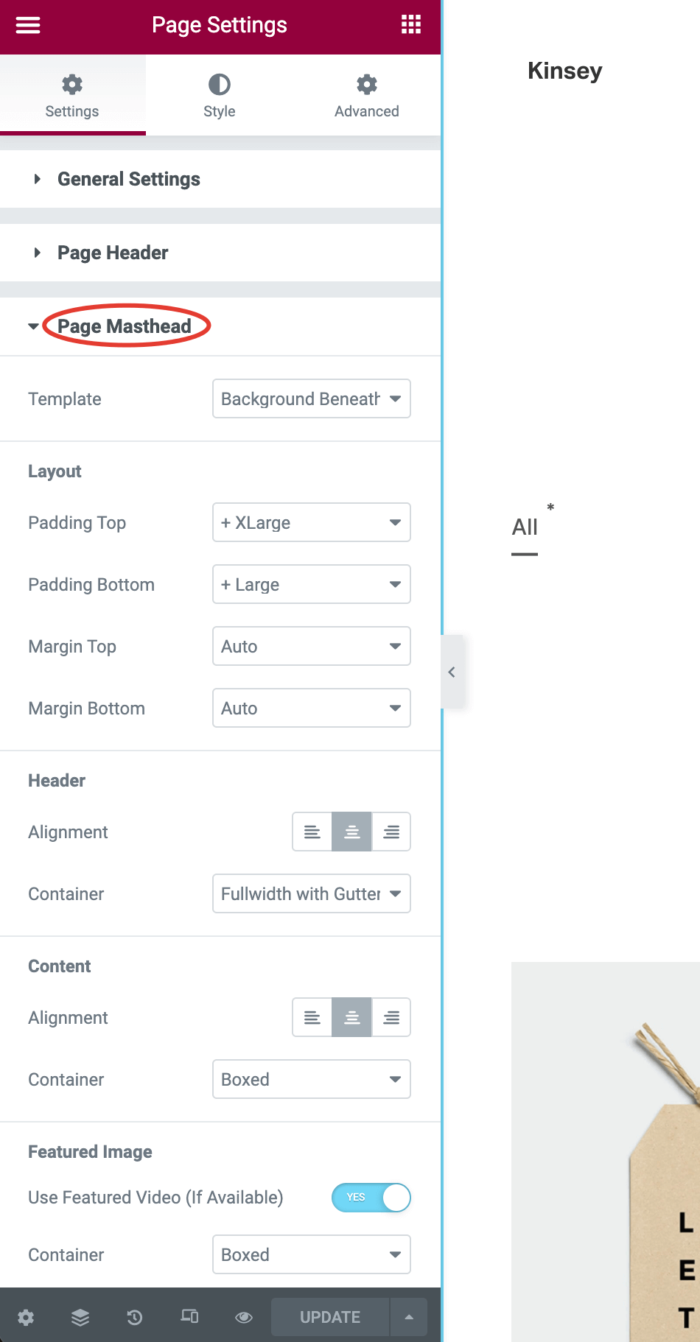Toggle Use Featured Video switch
This screenshot has height=1342, width=700.
pyautogui.click(x=371, y=1198)
